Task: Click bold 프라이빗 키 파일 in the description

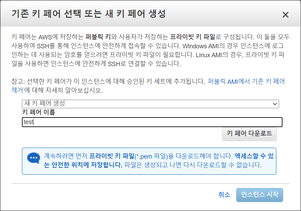Action: (193, 37)
